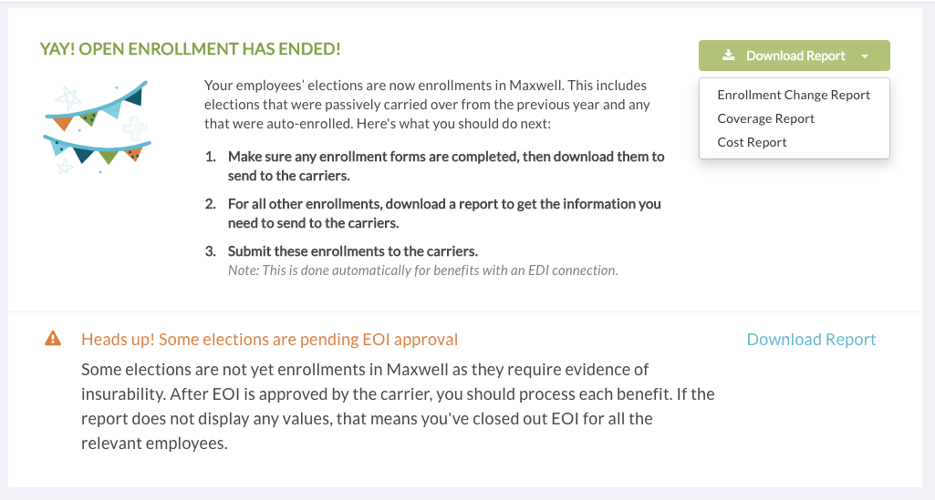Screen dimensions: 935x500
Task: Click the lower bunting string of flags
Action: click(98, 151)
